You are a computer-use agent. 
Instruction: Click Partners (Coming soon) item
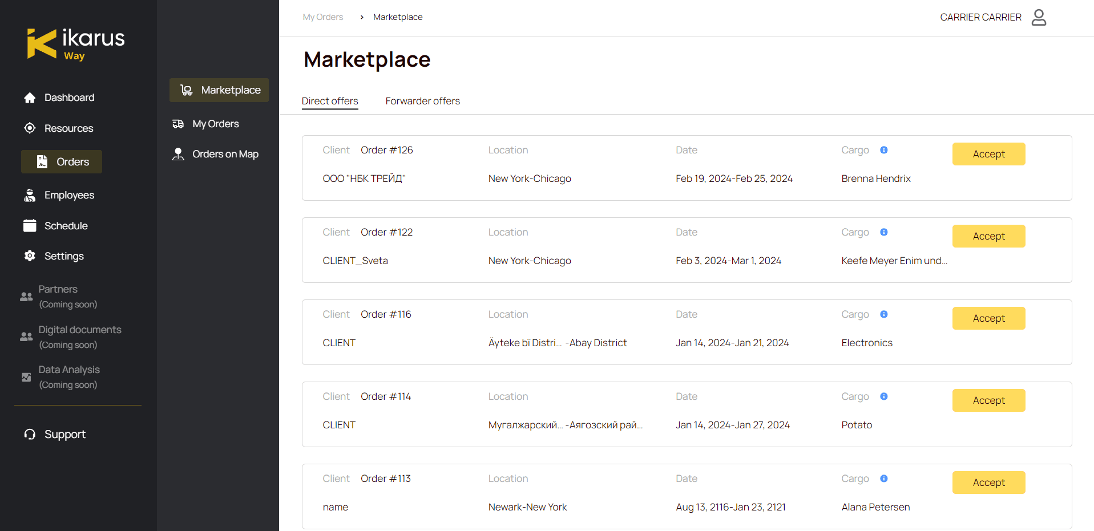pyautogui.click(x=59, y=297)
